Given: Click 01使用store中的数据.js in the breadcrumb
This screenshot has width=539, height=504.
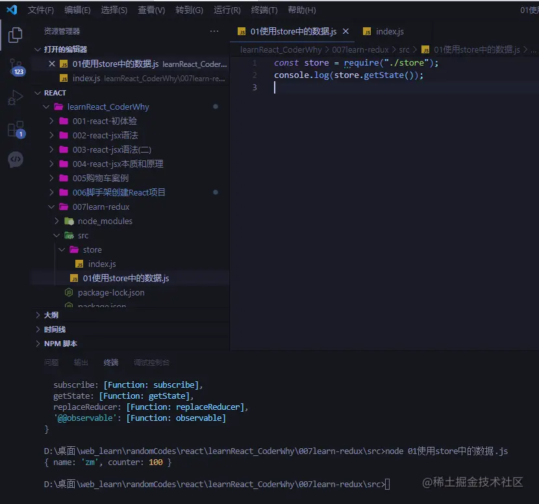Looking at the screenshot, I should click(x=477, y=50).
